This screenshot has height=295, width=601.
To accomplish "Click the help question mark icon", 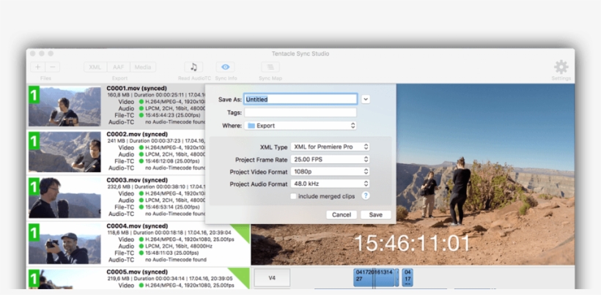I will pyautogui.click(x=366, y=195).
